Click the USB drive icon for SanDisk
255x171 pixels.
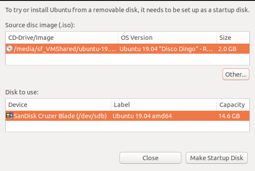click(x=10, y=116)
